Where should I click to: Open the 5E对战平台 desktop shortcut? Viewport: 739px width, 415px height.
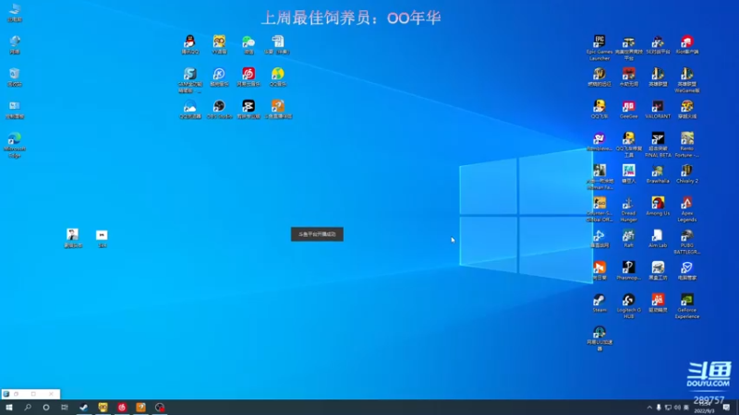click(x=658, y=44)
